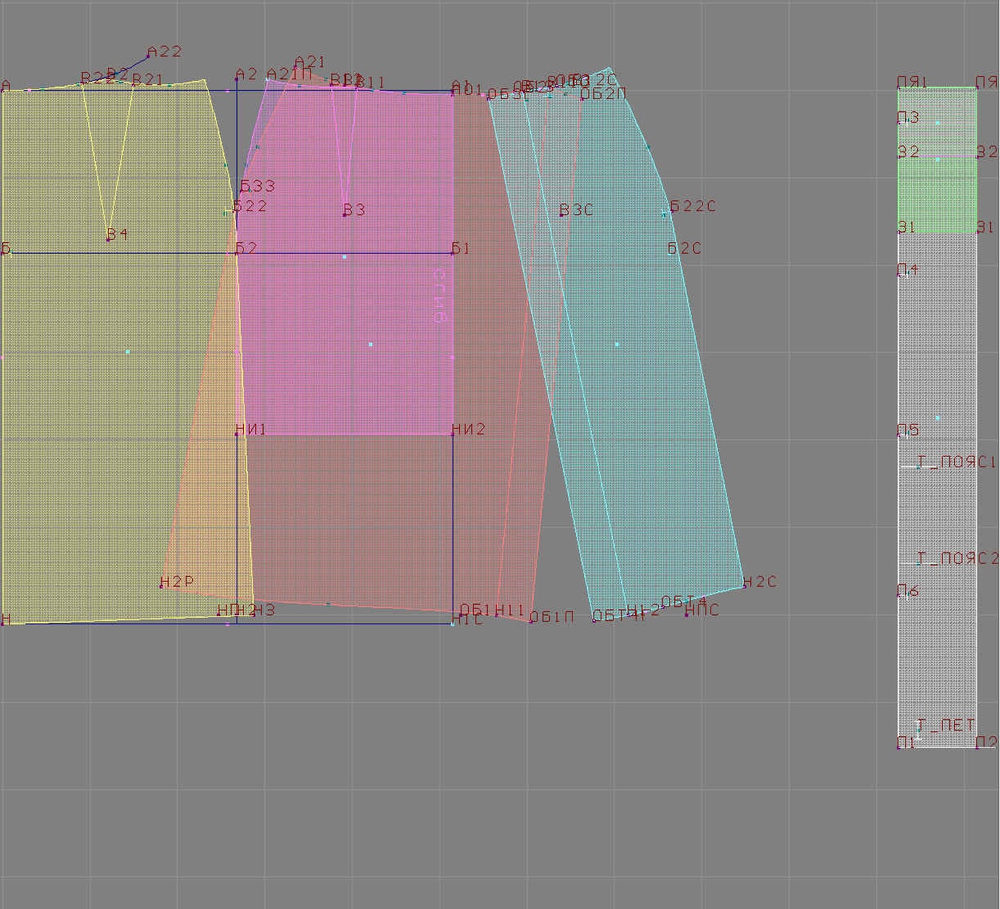Image resolution: width=1000 pixels, height=909 pixels.
Task: Select hip line point Б1
Action: coord(453,253)
